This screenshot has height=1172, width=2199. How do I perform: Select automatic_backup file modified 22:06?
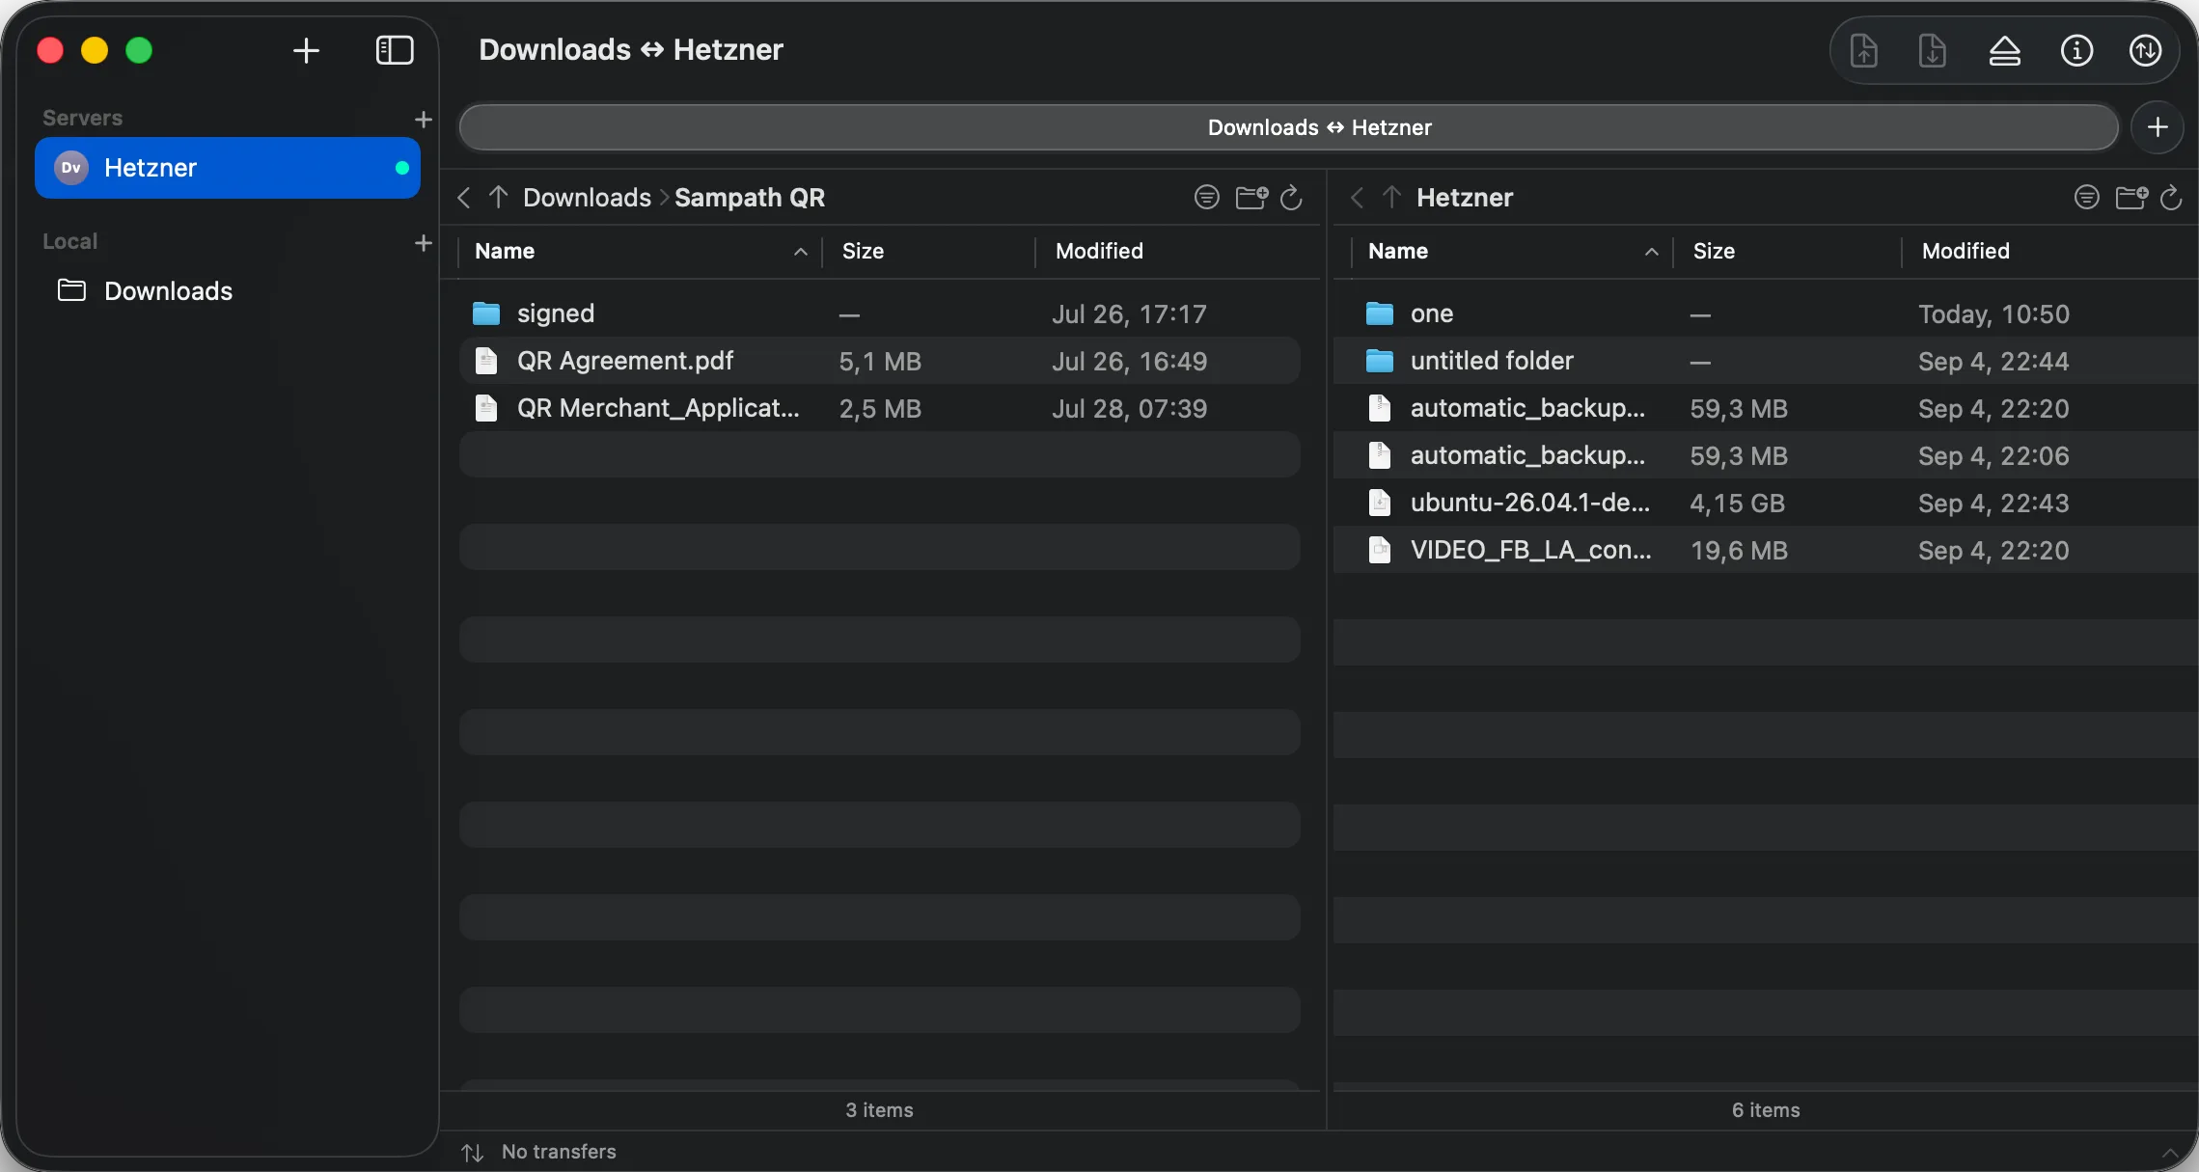1765,455
